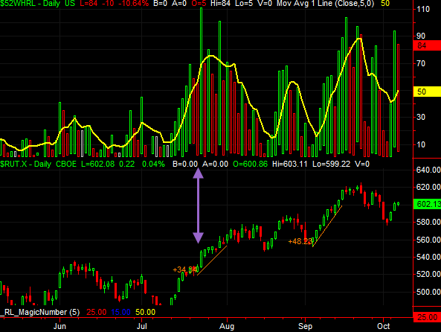This screenshot has height=332, width=441.
Task: Click the 640.00 price scale label
Action: coord(428,170)
